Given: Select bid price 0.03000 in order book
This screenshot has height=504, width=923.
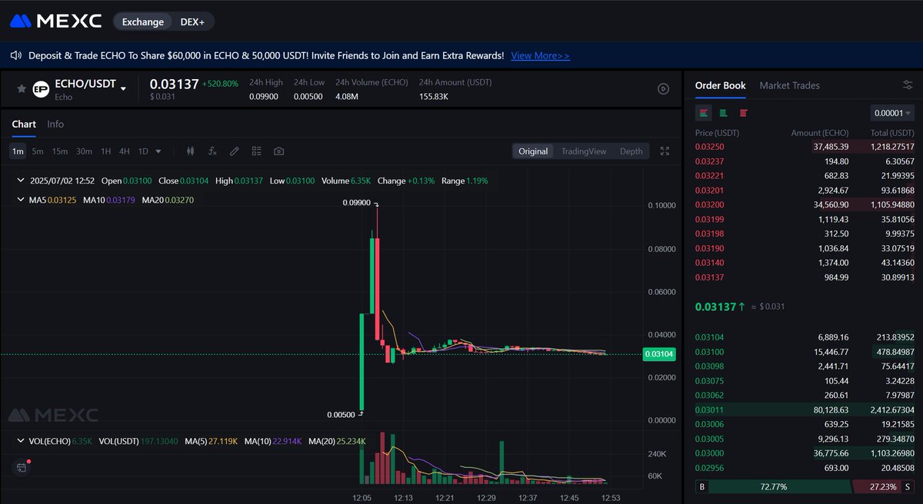Looking at the screenshot, I should pyautogui.click(x=709, y=453).
